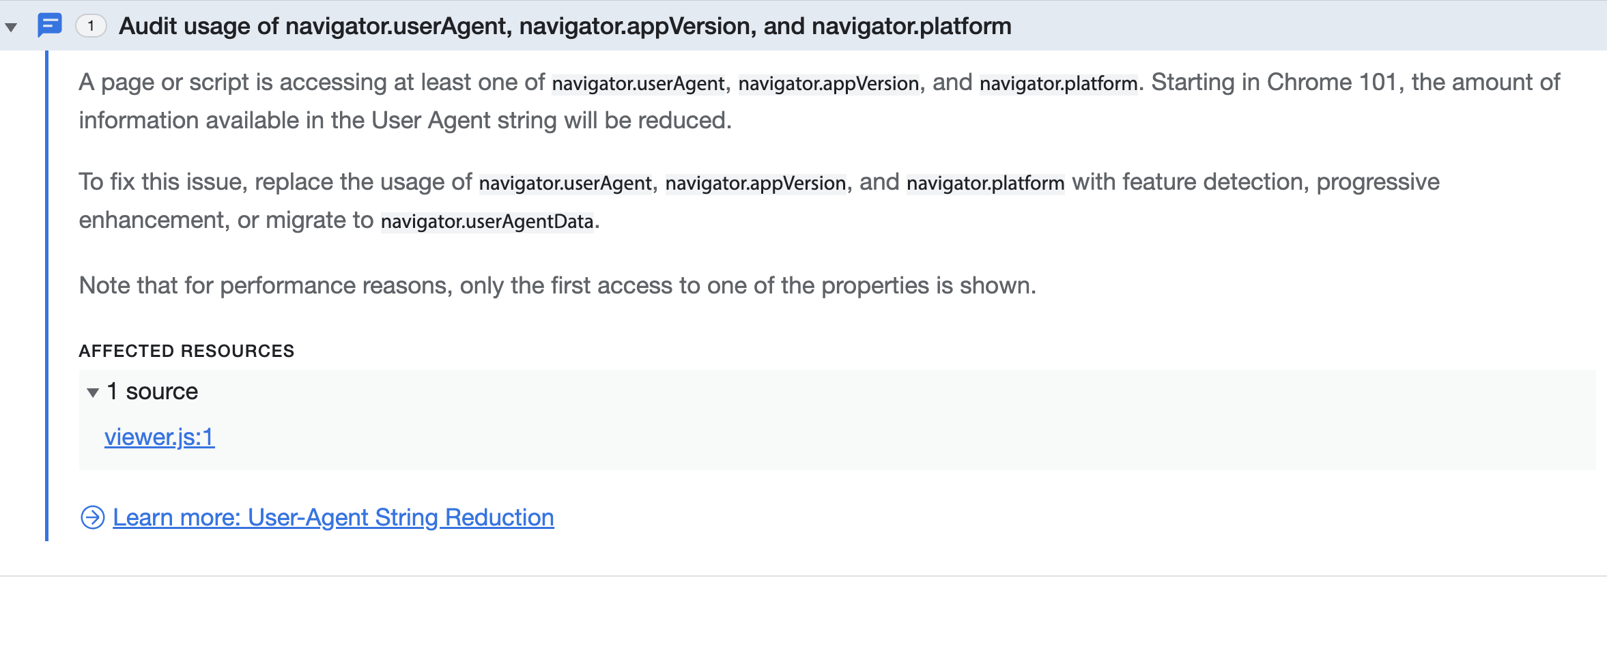Screen dimensions: 1607x647
Task: Click the blue vertical bar left of issue
Action: (x=46, y=296)
